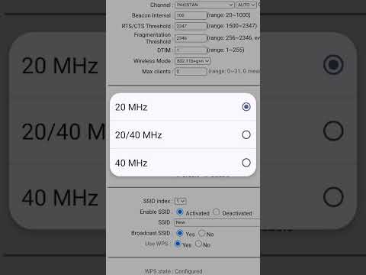Focus the RTS/CTS Threshold input field
This screenshot has width=366, height=275.
(191, 26)
